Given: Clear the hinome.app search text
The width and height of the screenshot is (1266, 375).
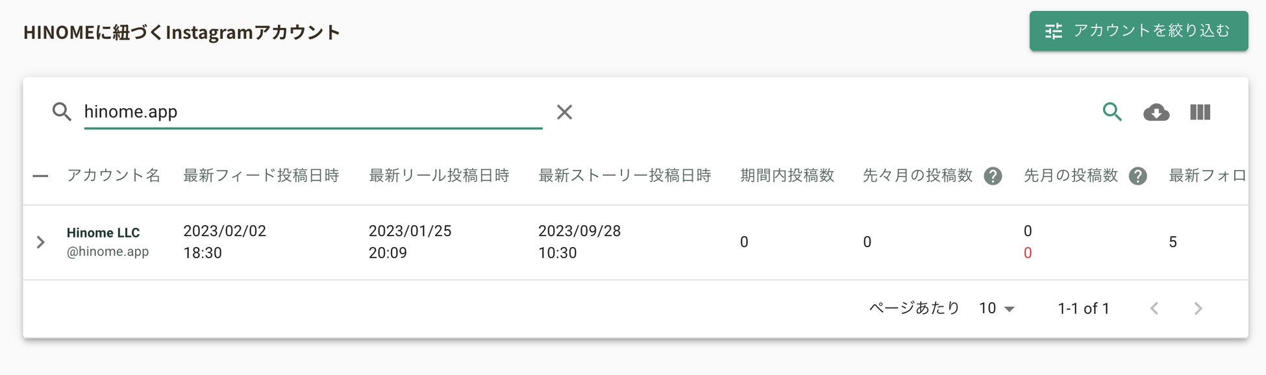Looking at the screenshot, I should pos(564,112).
